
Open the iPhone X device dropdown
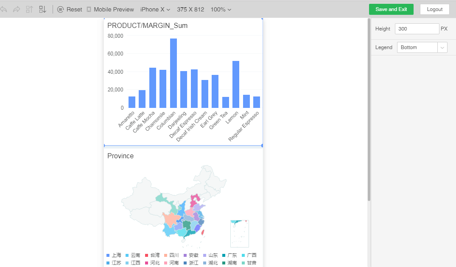click(155, 10)
